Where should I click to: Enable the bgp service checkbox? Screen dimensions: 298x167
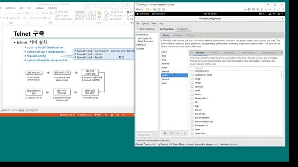point(192,106)
